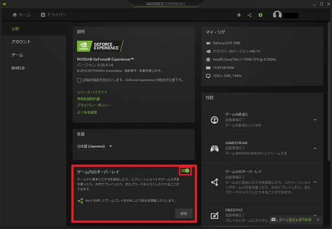Click the RAM icon beside 15.89 GB RAM
The width and height of the screenshot is (332, 229).
(x=208, y=68)
